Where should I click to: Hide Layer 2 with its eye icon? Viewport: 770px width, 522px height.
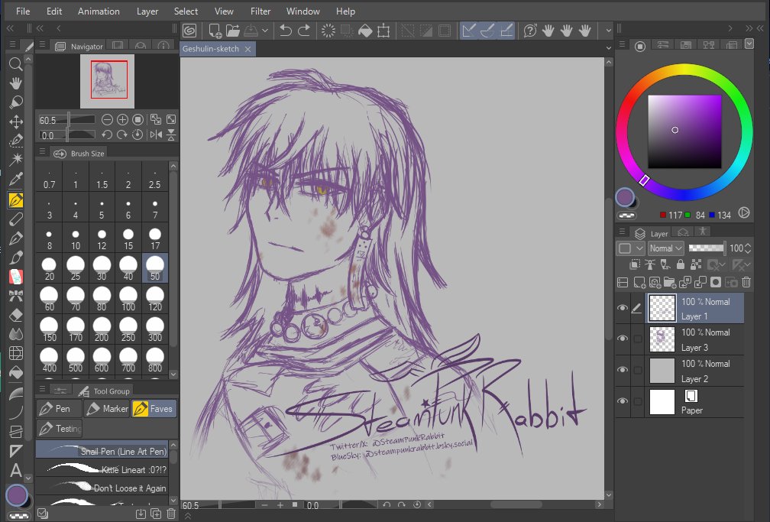pos(622,370)
